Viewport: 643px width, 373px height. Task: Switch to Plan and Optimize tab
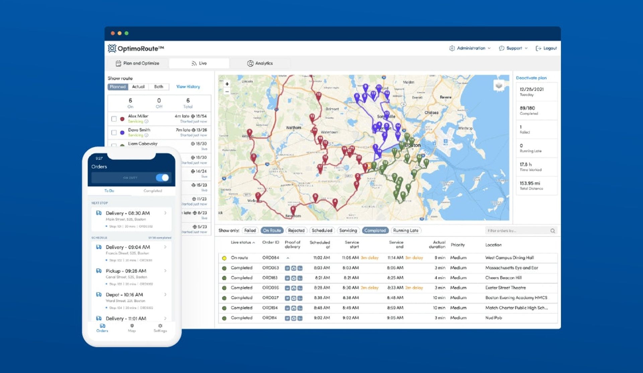pyautogui.click(x=138, y=63)
